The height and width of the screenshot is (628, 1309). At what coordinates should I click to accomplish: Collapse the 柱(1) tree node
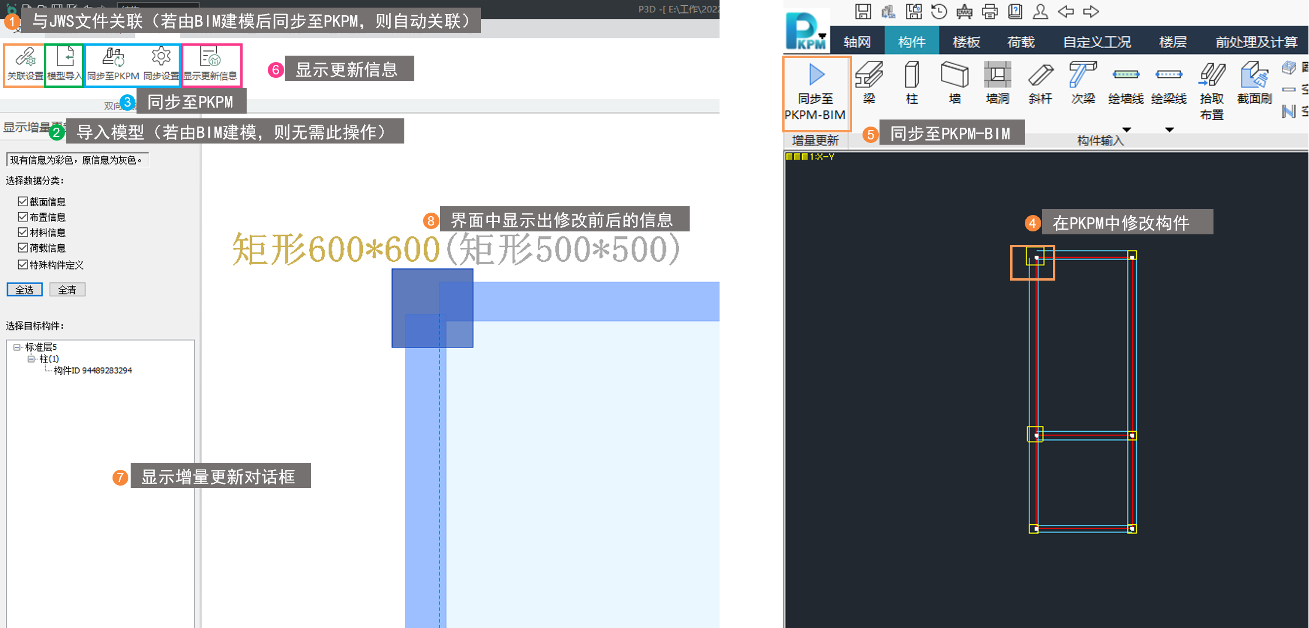[x=31, y=359]
